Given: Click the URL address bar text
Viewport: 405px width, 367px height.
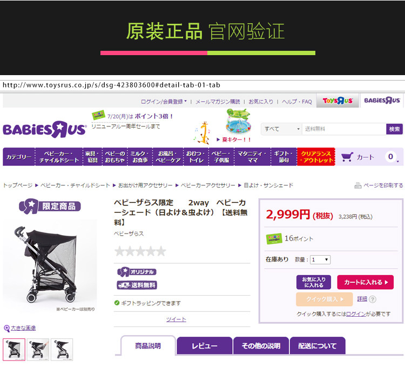Looking at the screenshot, I should pyautogui.click(x=111, y=85).
